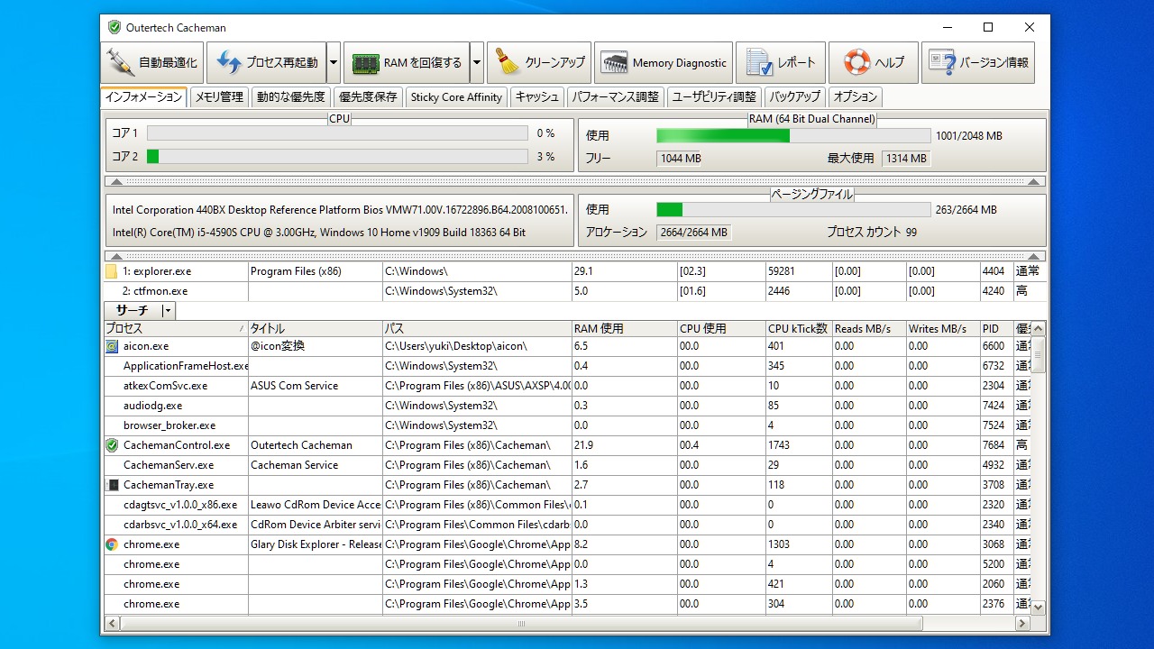Select the インフォメーション tab
Screen dimensions: 1154x649
click(143, 97)
